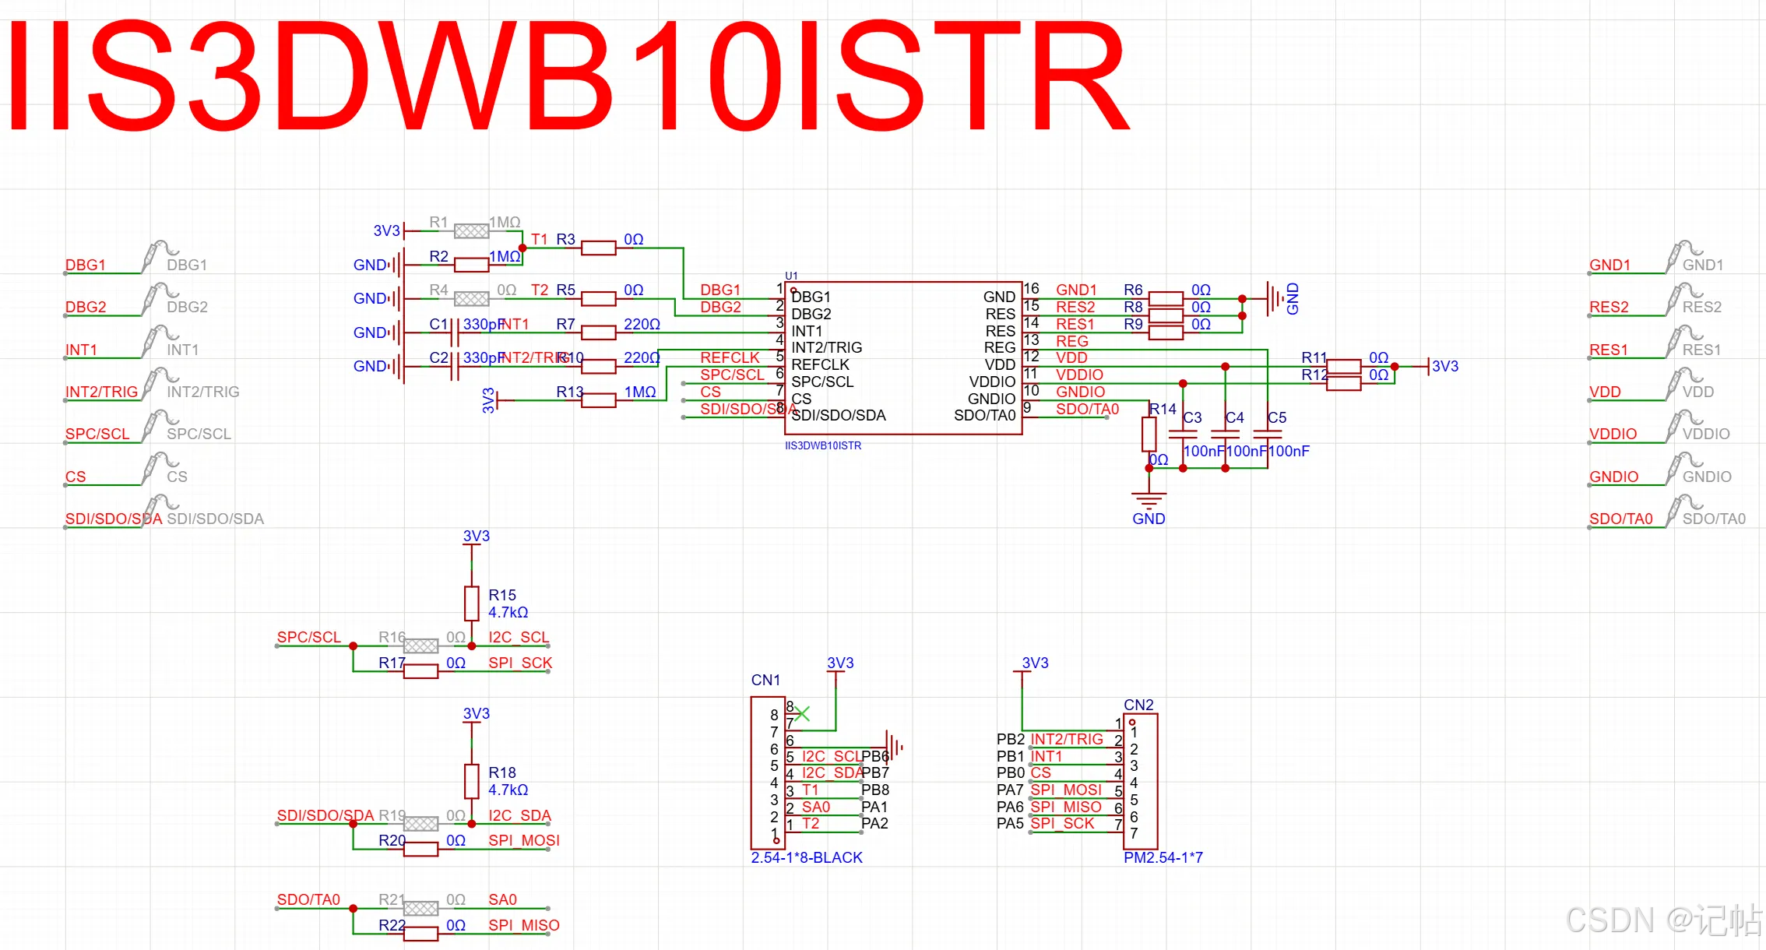Select the SA0 net label beside R21
The width and height of the screenshot is (1766, 950).
click(x=502, y=899)
